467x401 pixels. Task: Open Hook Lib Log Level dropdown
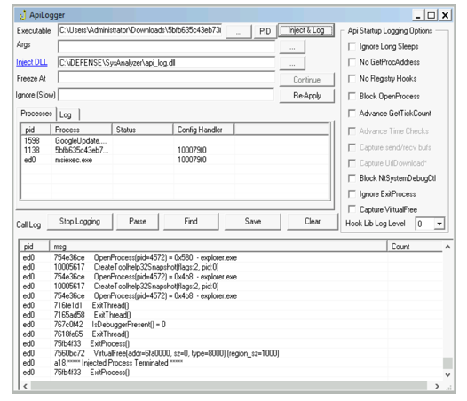pyautogui.click(x=439, y=224)
